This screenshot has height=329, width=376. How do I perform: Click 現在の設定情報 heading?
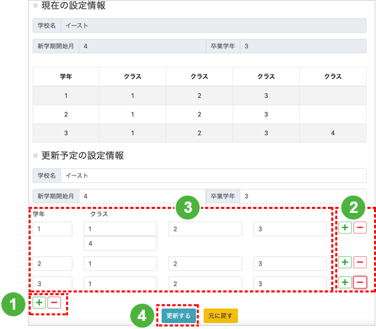point(73,5)
